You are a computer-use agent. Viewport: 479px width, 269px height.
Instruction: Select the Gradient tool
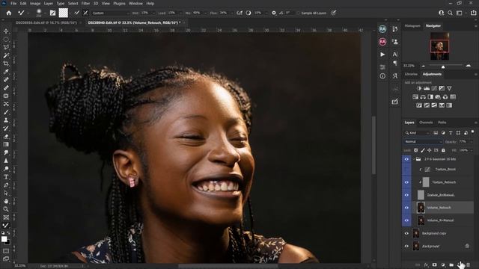coord(6,144)
